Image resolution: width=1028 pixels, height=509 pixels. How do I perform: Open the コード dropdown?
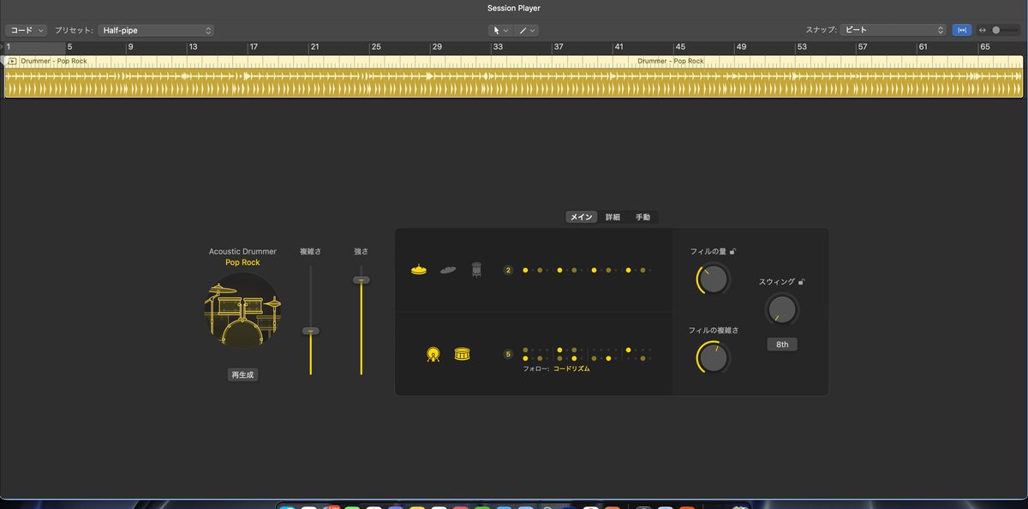click(27, 30)
